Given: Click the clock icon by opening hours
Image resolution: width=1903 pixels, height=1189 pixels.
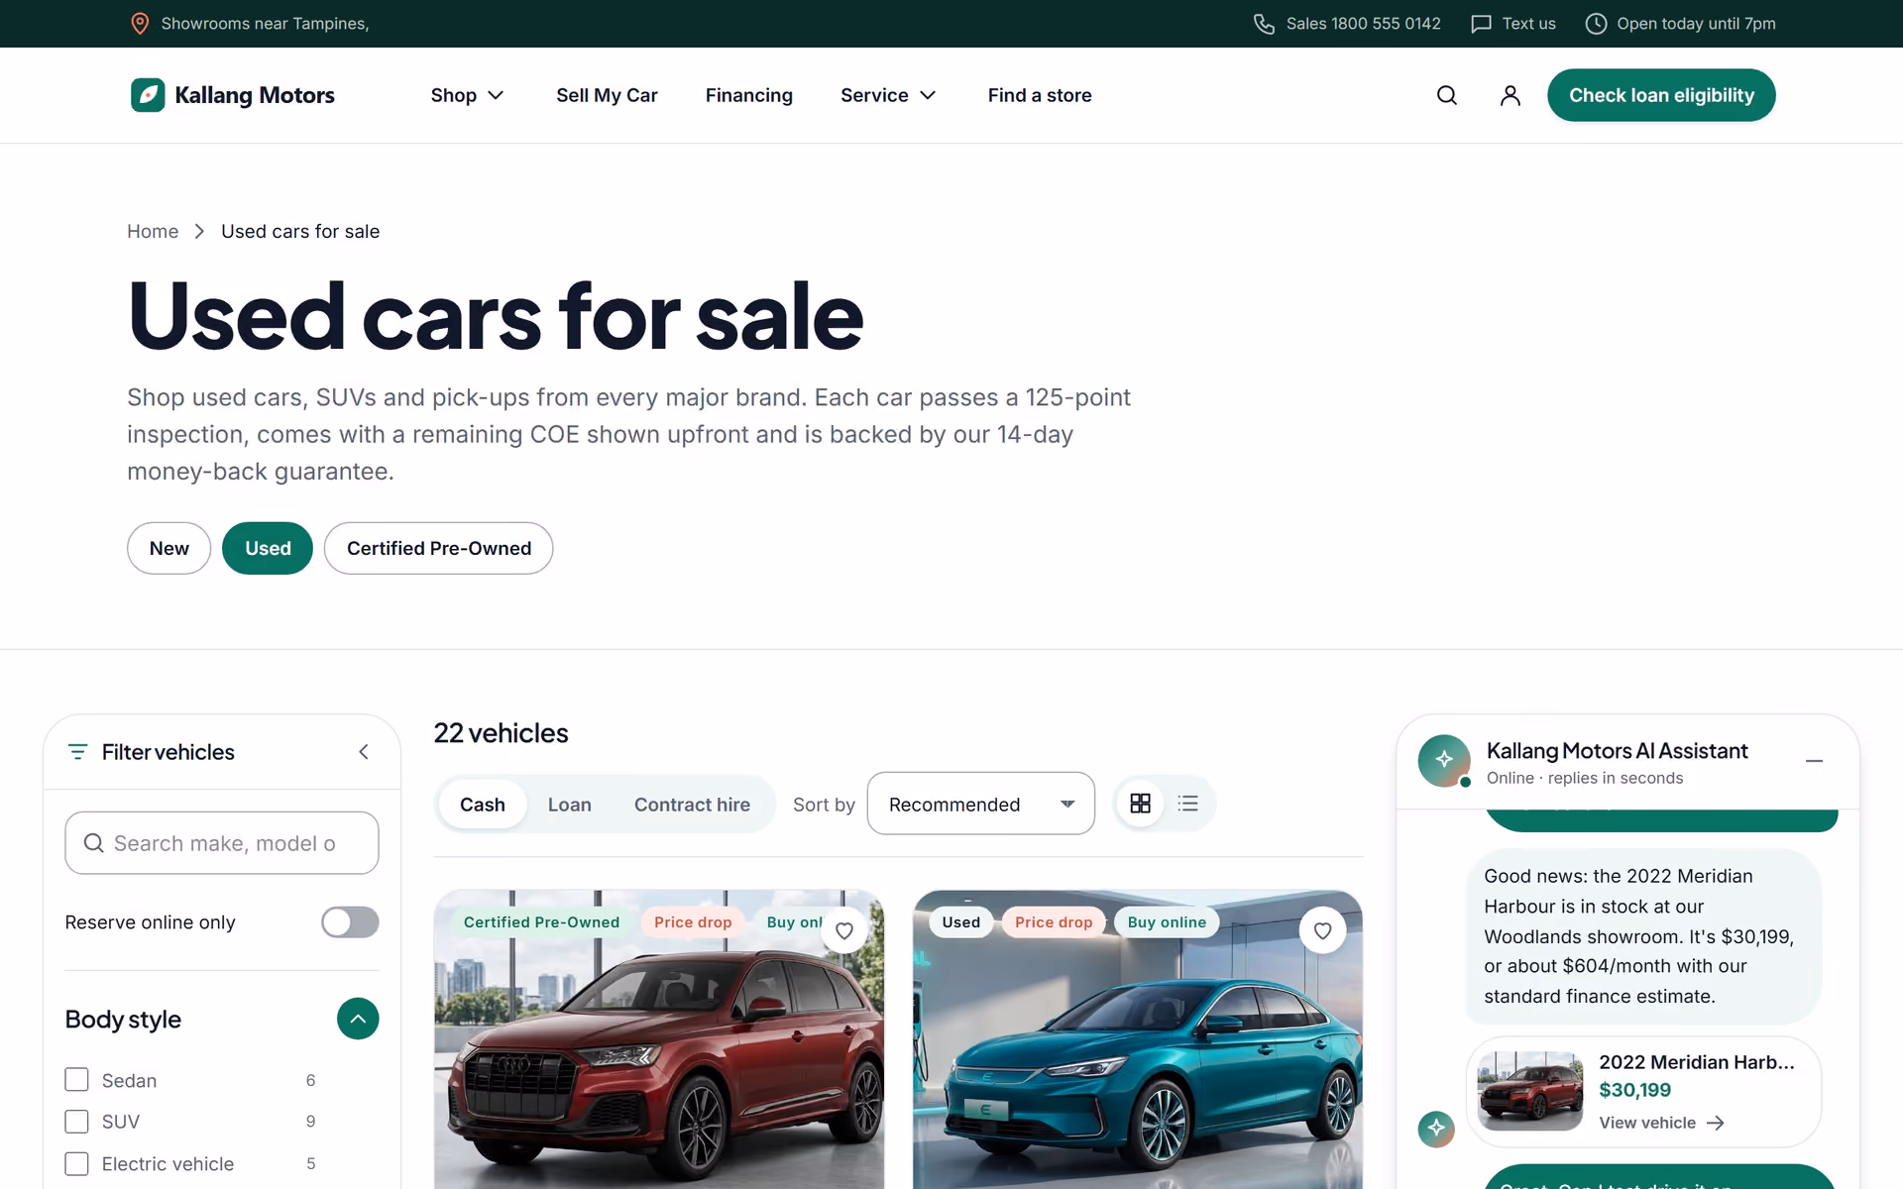Looking at the screenshot, I should tap(1596, 24).
